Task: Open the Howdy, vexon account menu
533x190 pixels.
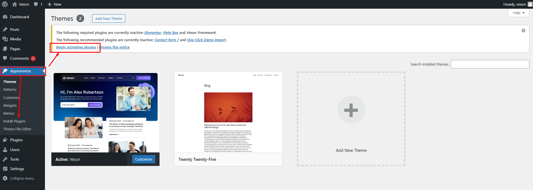Action: [x=518, y=4]
